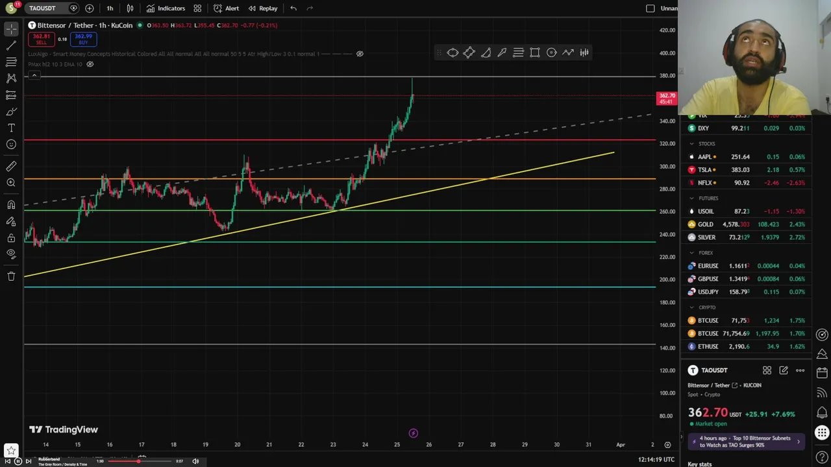The width and height of the screenshot is (831, 467).
Task: Open the patterns tool group
Action: (11, 78)
